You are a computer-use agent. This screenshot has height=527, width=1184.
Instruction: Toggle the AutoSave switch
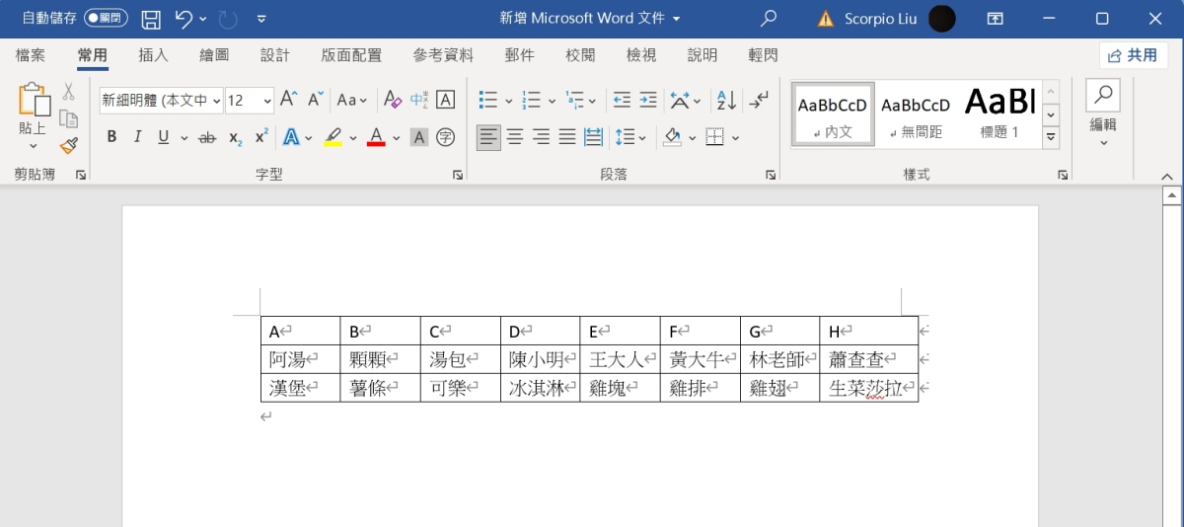(105, 18)
